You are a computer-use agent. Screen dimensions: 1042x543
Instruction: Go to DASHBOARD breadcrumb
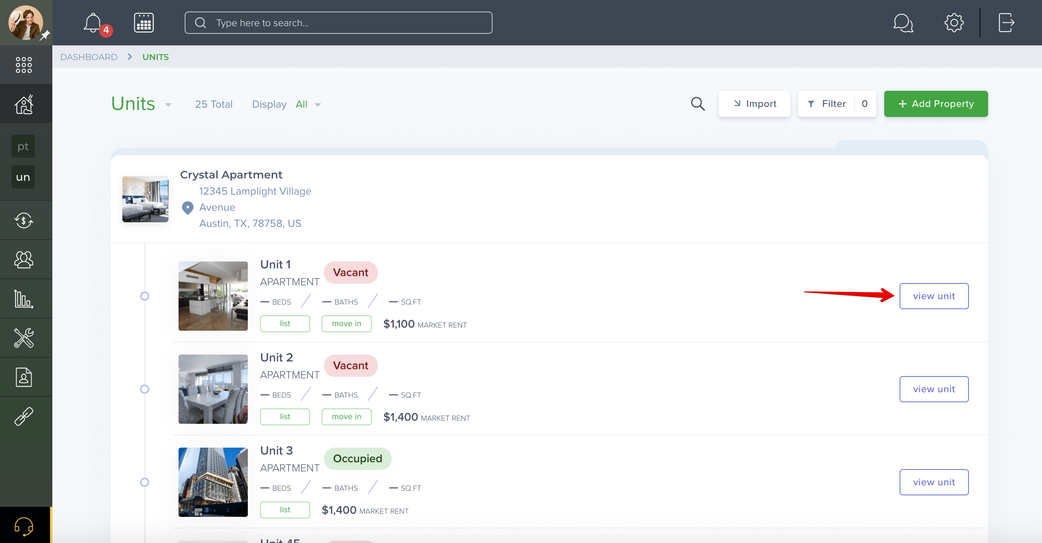click(x=89, y=57)
